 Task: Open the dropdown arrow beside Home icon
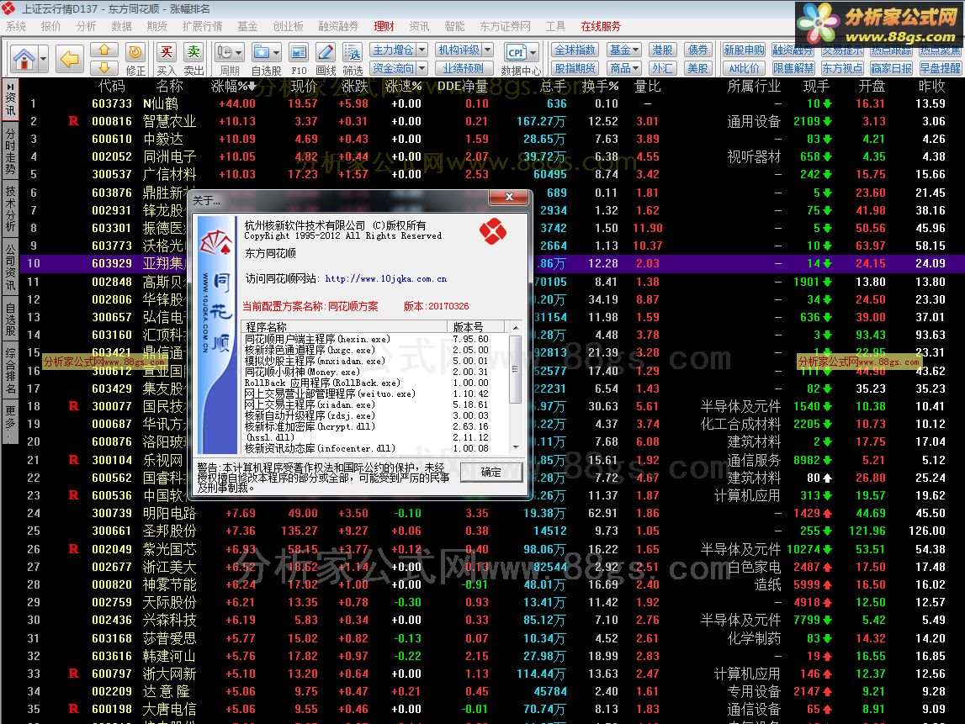click(43, 60)
